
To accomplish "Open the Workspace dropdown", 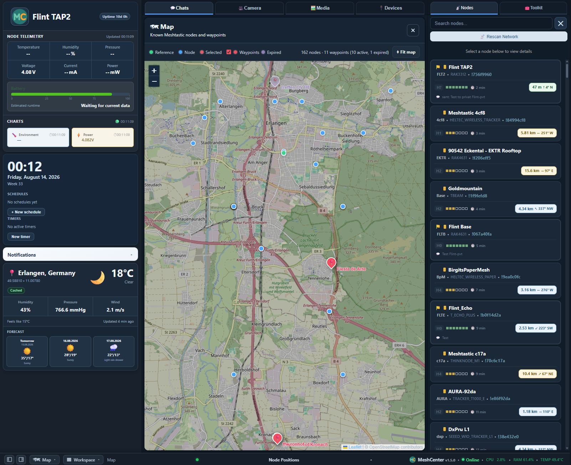I will [83, 460].
